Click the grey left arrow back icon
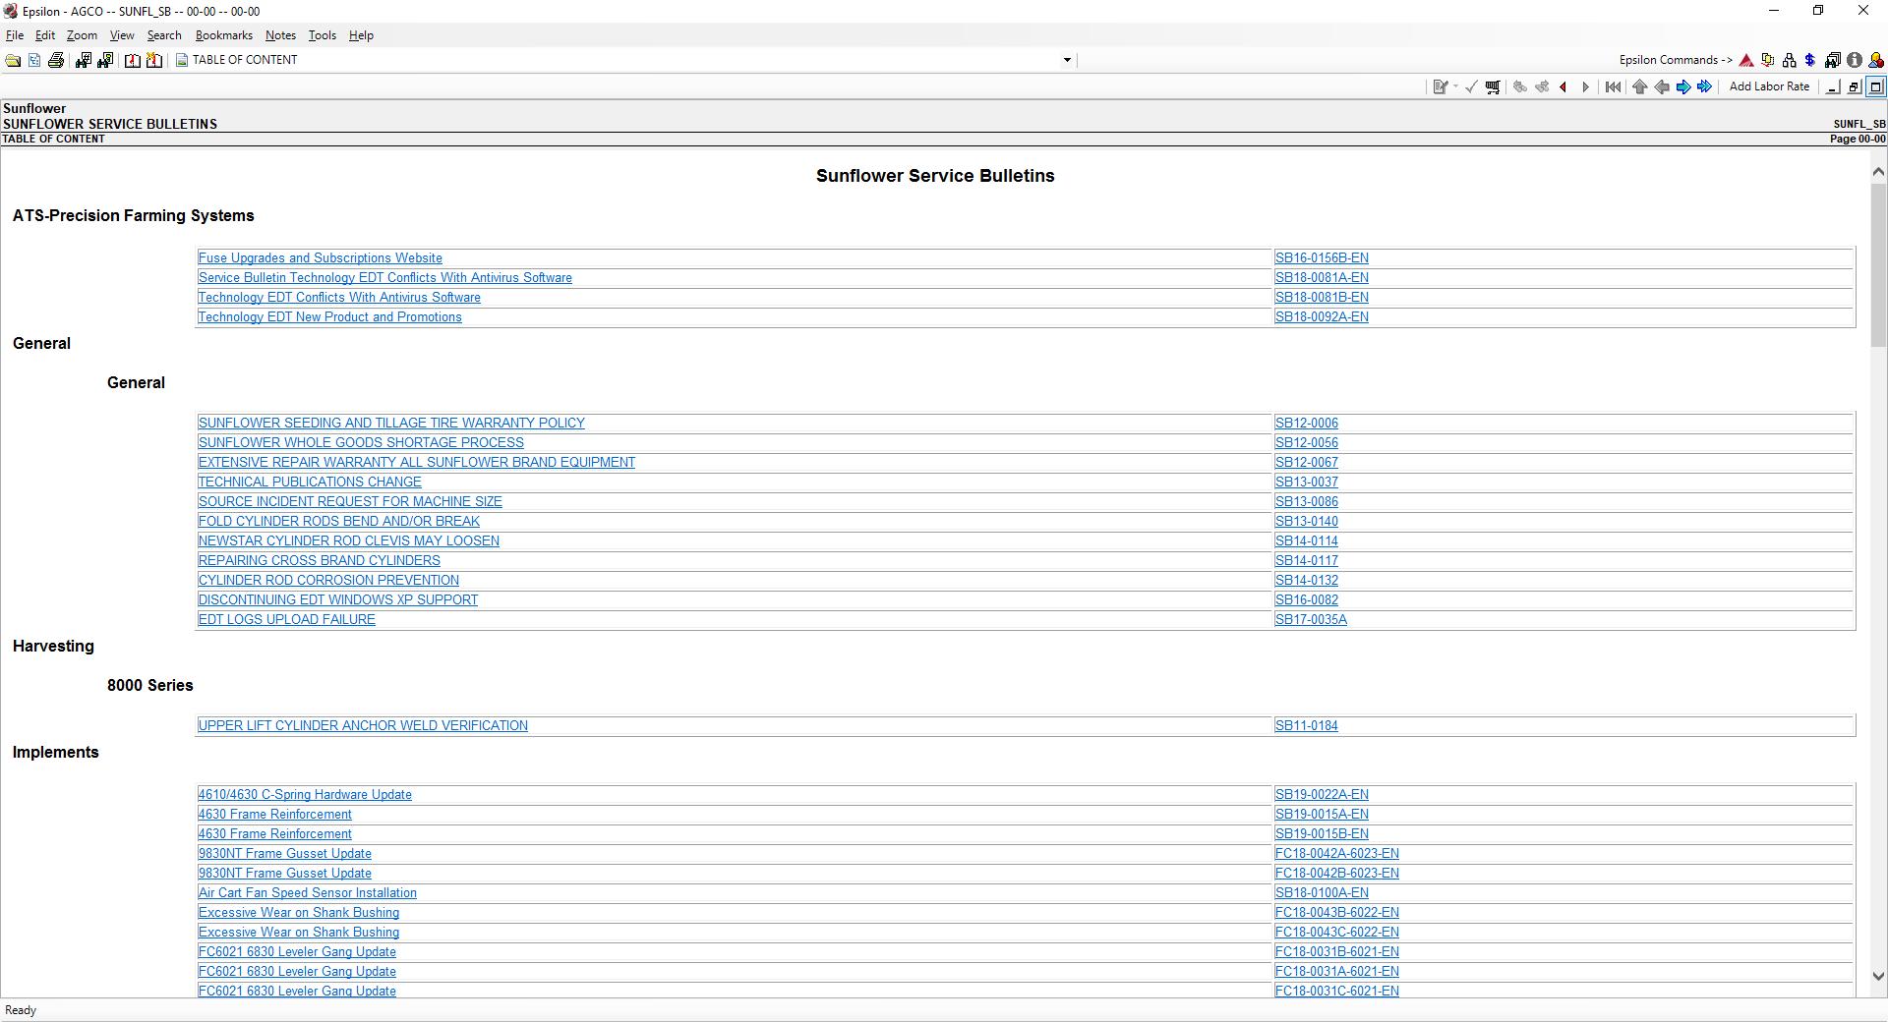1888x1022 pixels. (x=1662, y=87)
